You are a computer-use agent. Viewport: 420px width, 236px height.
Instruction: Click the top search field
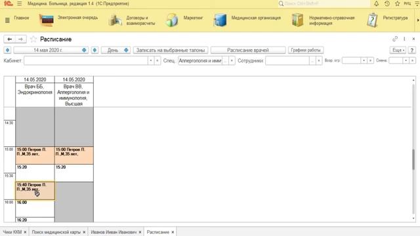click(x=324, y=4)
